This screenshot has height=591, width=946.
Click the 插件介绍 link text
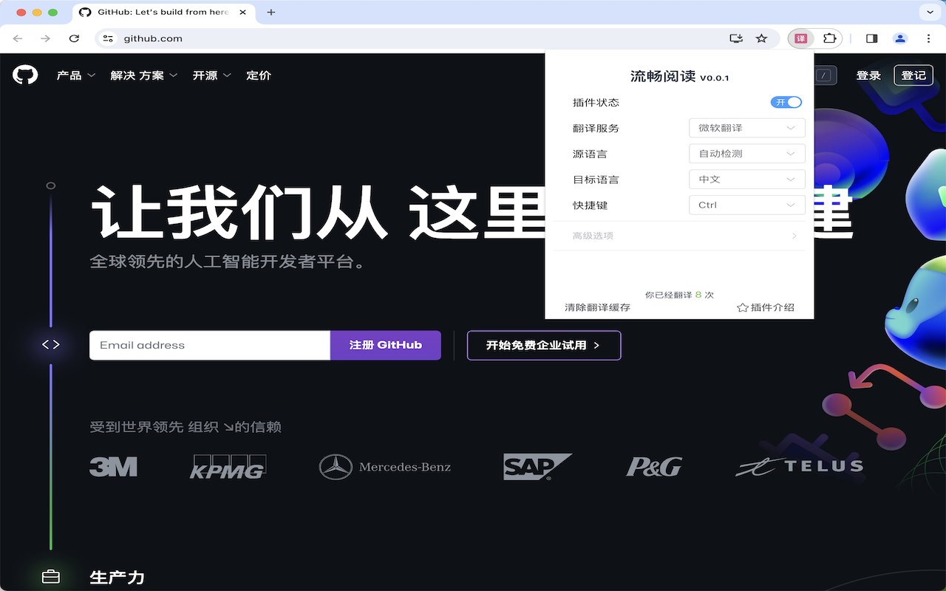[x=772, y=307]
